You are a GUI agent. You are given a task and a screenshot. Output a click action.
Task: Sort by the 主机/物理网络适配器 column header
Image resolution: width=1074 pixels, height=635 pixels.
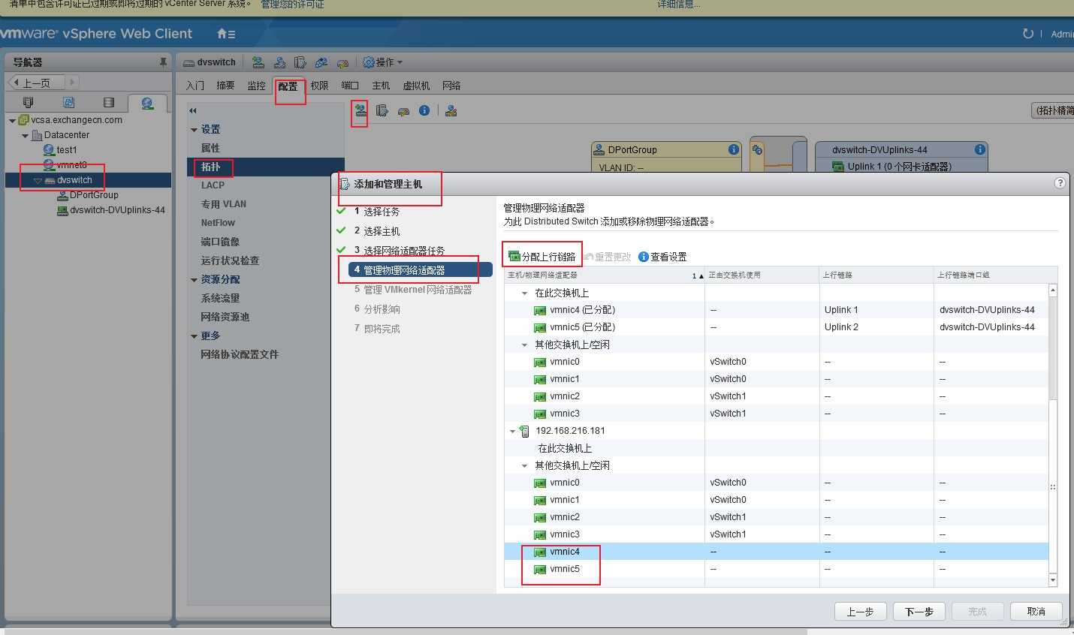605,275
